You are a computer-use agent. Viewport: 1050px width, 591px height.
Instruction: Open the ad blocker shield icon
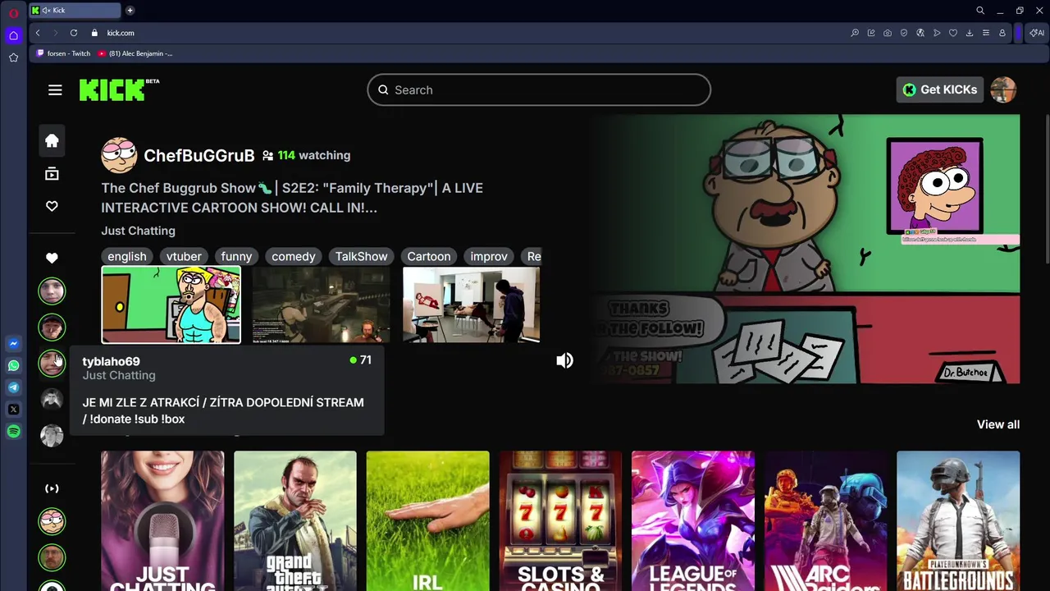pyautogui.click(x=904, y=33)
